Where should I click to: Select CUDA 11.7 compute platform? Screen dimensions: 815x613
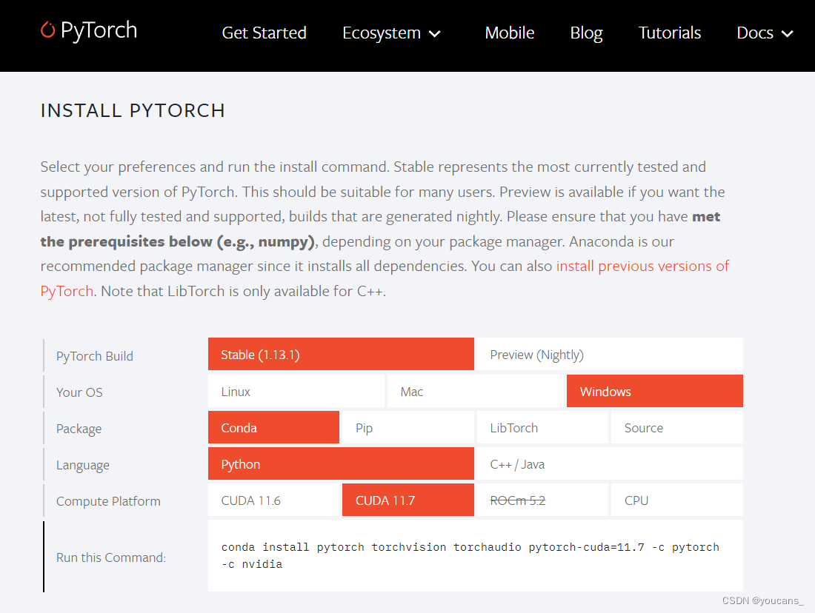(x=408, y=500)
